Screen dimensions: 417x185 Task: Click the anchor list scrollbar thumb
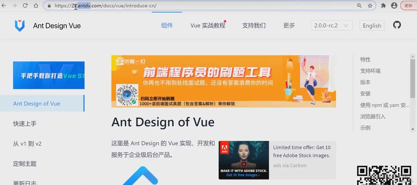coord(413,78)
